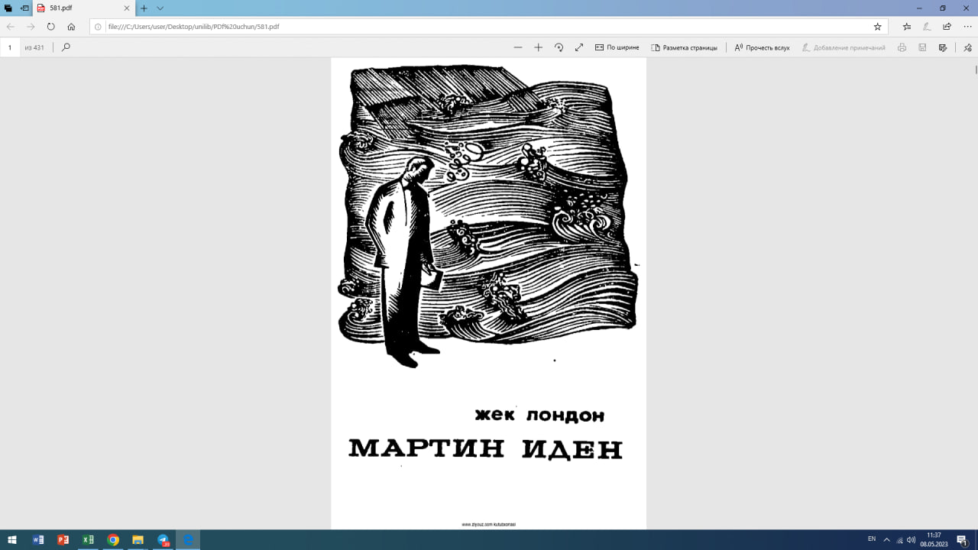Viewport: 978px width, 550px height.
Task: Open the Action Center notifications
Action: [962, 540]
